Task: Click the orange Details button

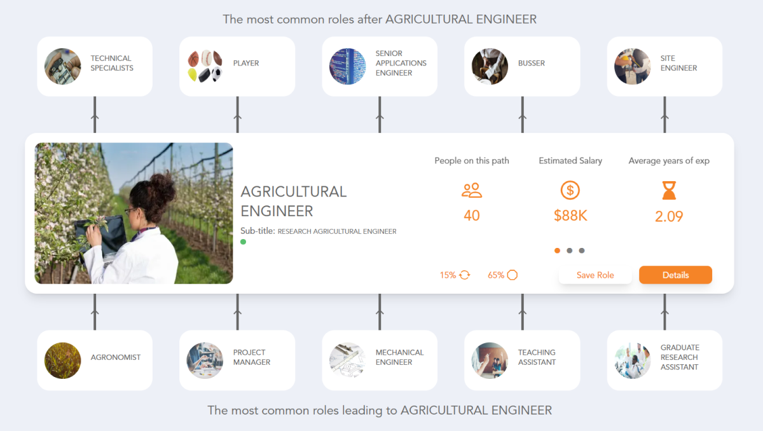Action: coord(675,275)
